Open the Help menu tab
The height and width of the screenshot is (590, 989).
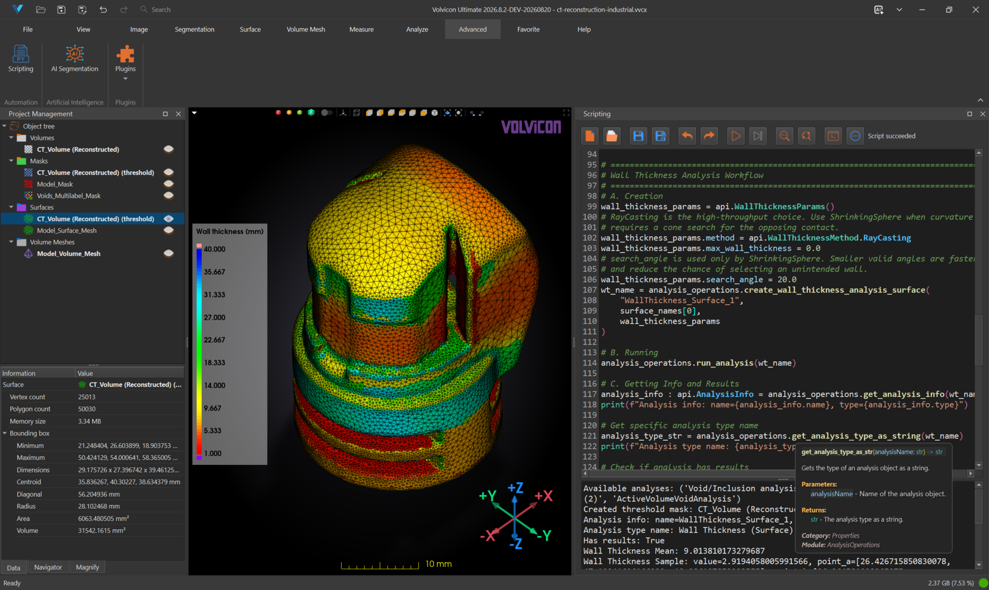coord(584,29)
